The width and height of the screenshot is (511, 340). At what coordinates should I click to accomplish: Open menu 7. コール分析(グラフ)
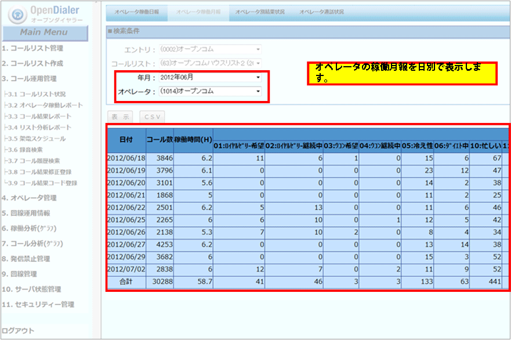pos(32,244)
